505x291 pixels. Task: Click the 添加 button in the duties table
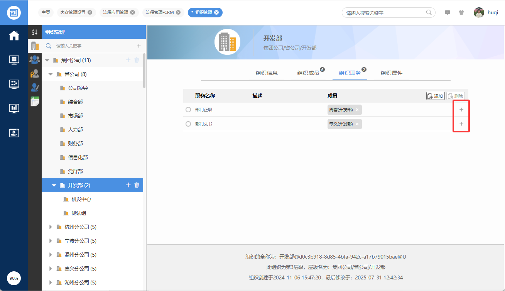click(x=435, y=96)
